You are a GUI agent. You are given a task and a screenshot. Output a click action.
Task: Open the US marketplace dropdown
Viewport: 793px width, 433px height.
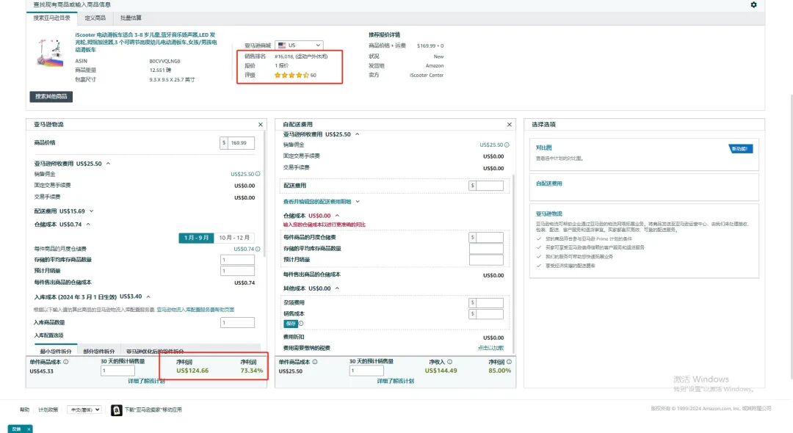tap(299, 46)
